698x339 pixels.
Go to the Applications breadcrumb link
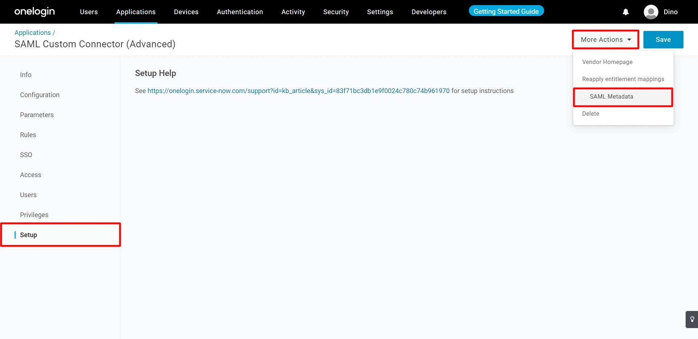pyautogui.click(x=33, y=33)
